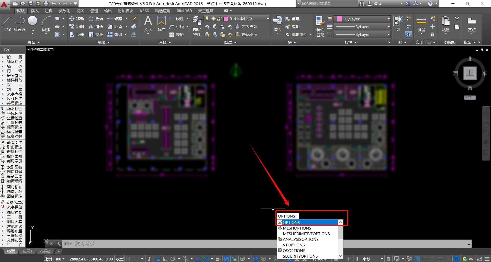Click the pink ByLayer color swatch

click(340, 19)
